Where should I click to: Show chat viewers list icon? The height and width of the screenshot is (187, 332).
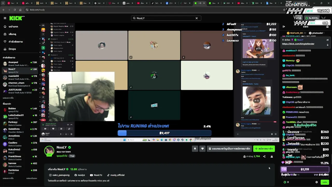pyautogui.click(x=328, y=26)
